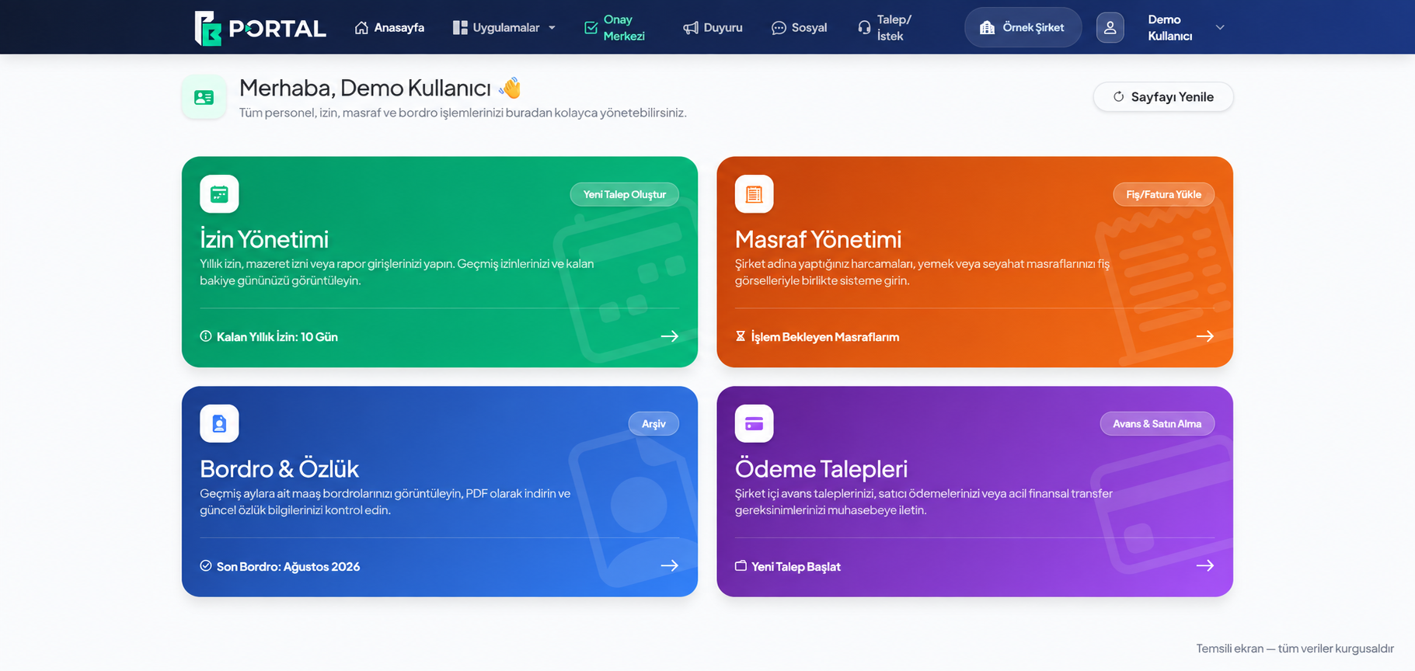1415x671 pixels.
Task: Click the Masraf Yönetimi receipt icon
Action: click(x=755, y=194)
